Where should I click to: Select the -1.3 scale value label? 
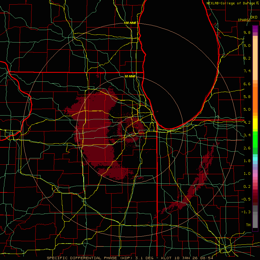tap(246, 212)
